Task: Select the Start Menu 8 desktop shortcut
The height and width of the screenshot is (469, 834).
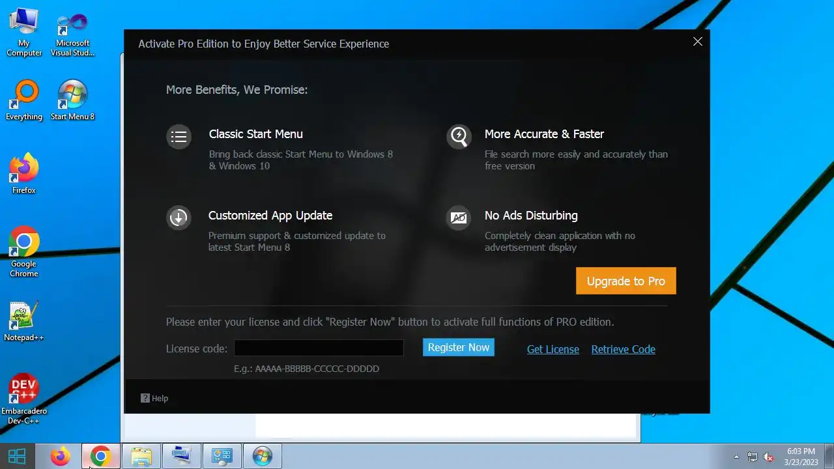Action: pyautogui.click(x=73, y=100)
